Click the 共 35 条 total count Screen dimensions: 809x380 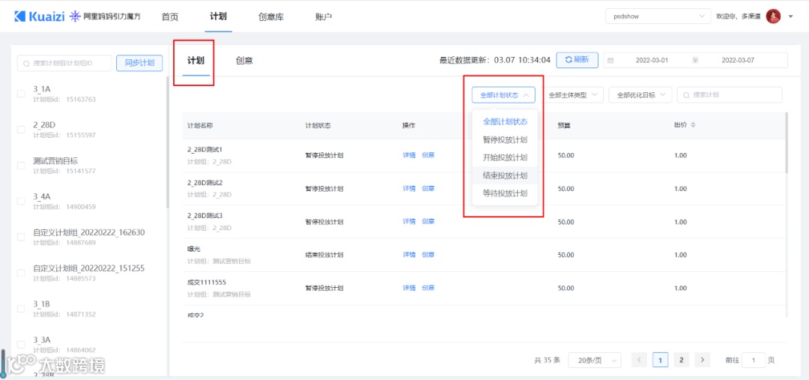pos(547,361)
